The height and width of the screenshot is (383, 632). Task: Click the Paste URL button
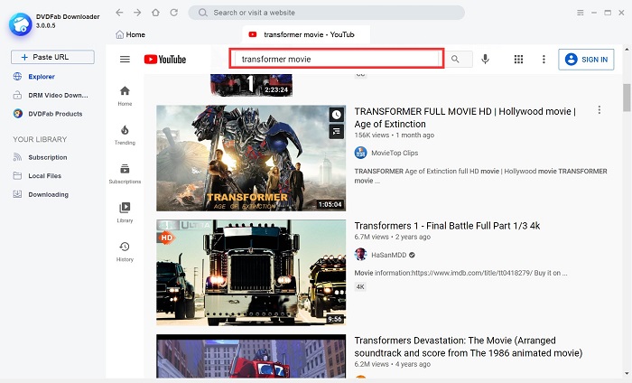(52, 57)
